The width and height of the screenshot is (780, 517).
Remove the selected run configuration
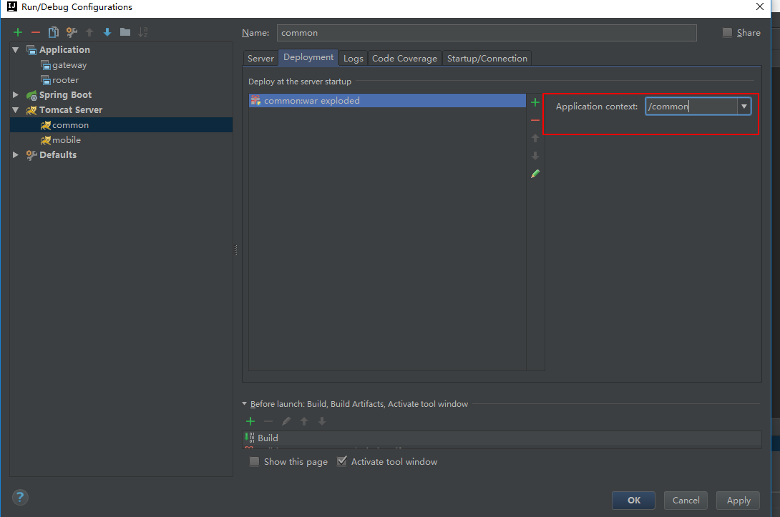[x=35, y=32]
